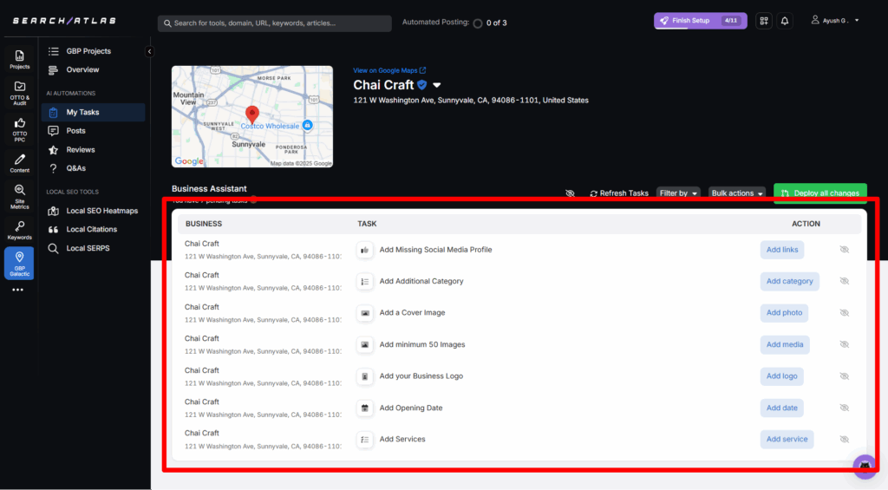Click the search tools input field
Viewport: 888px width, 490px height.
275,23
